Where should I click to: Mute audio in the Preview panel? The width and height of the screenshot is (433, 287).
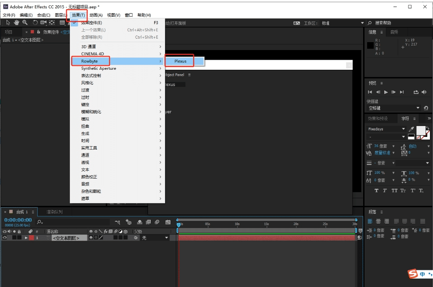coord(424,92)
